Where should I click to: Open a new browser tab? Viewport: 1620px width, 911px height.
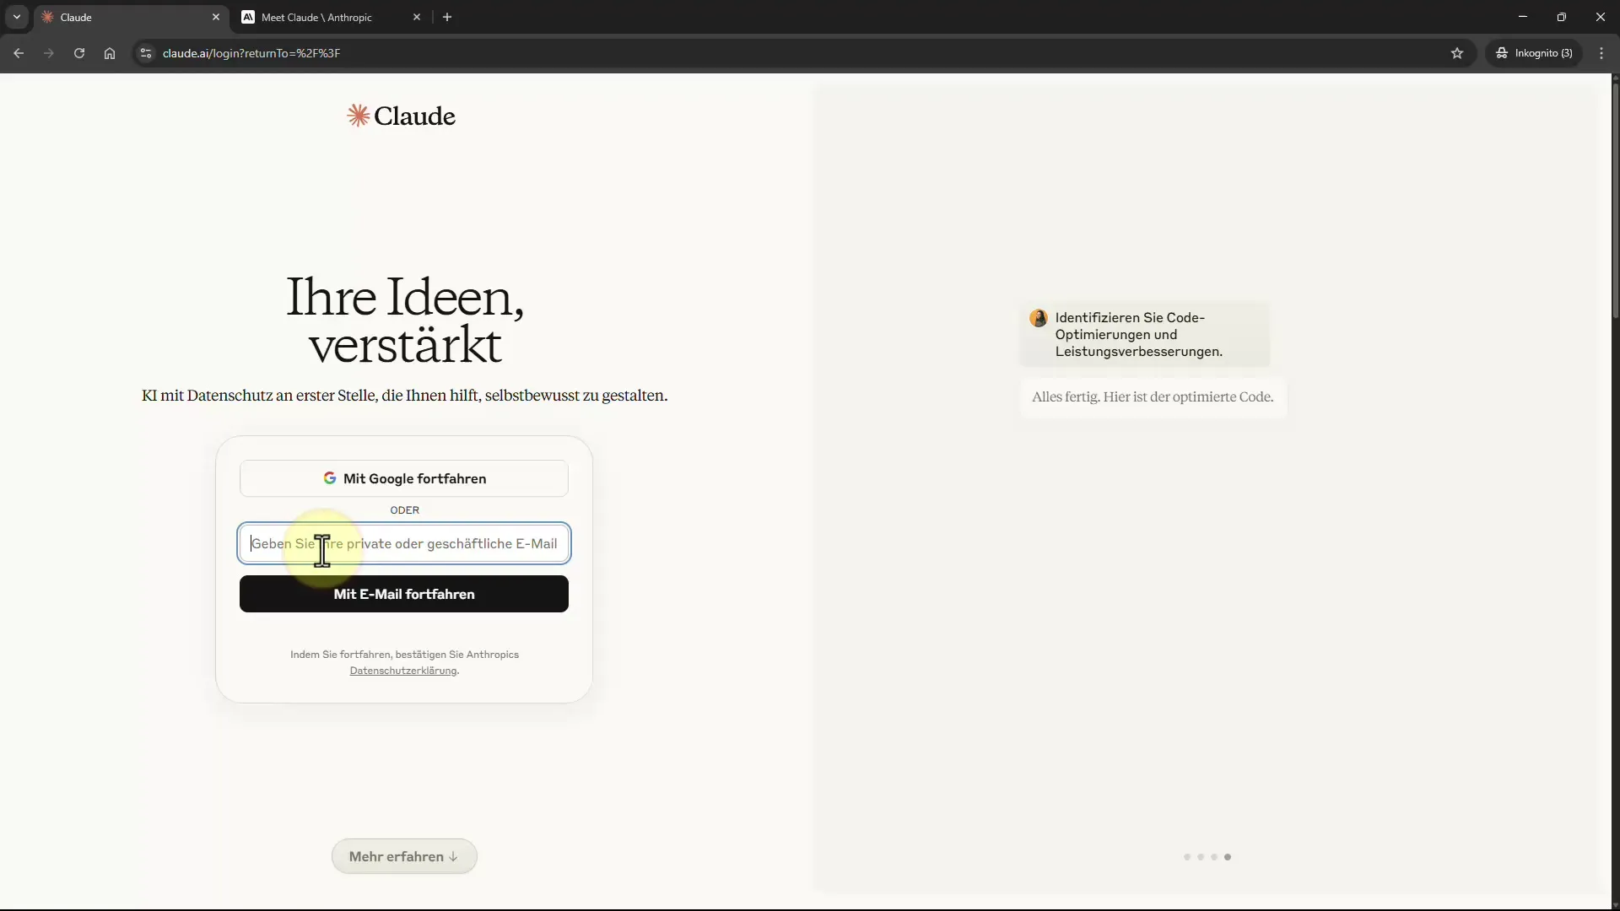(x=447, y=17)
